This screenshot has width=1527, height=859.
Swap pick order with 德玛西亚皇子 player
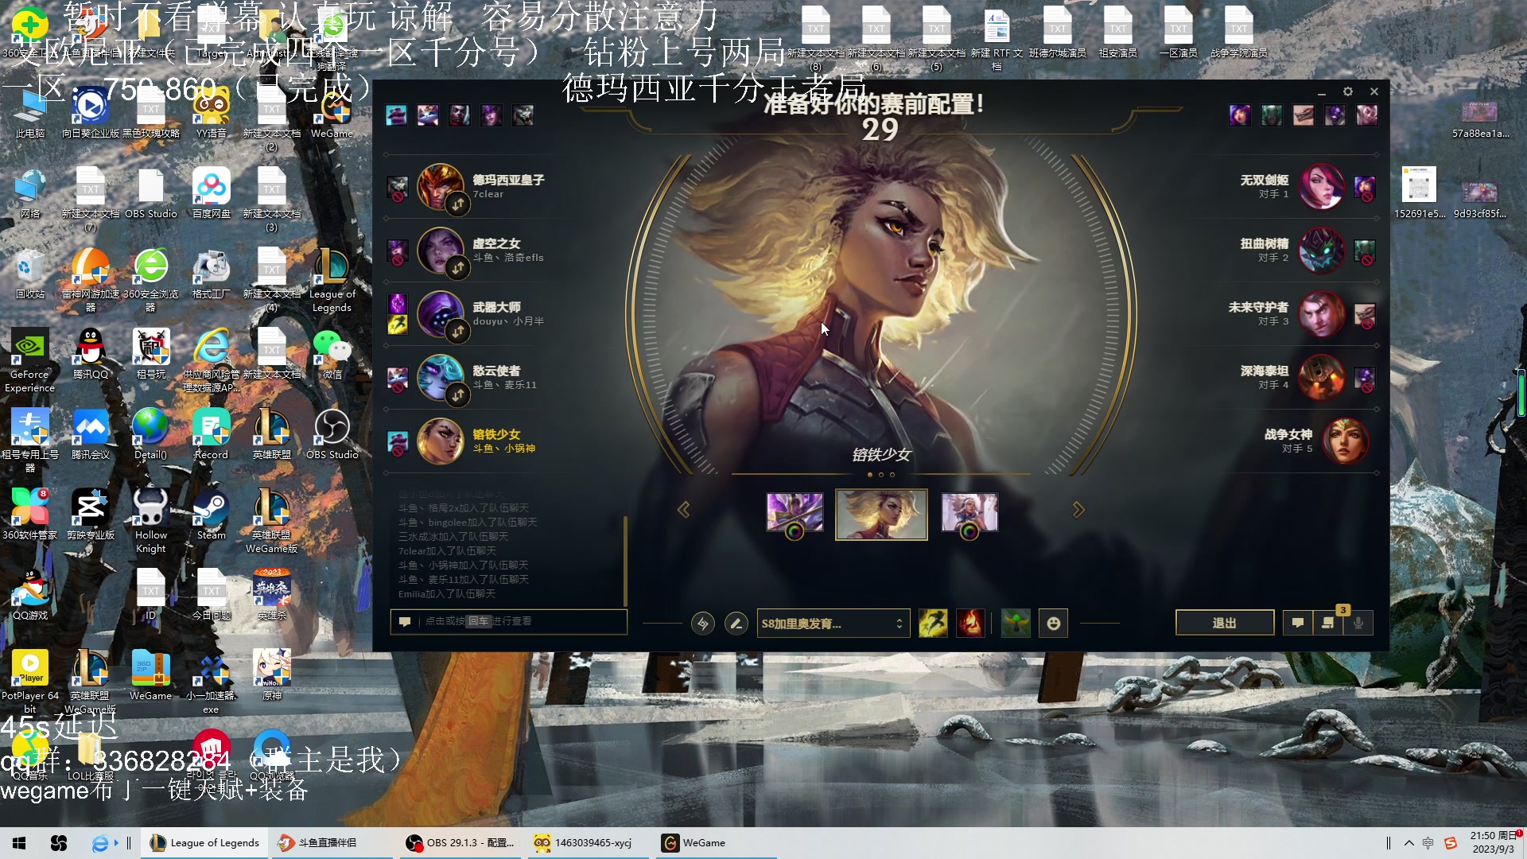pos(458,204)
